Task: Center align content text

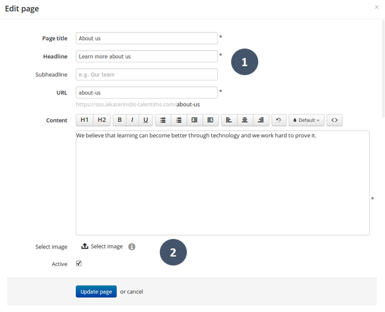Action: (244, 120)
